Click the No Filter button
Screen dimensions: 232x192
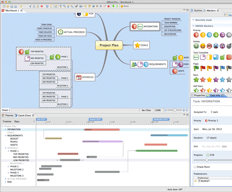pos(146,110)
